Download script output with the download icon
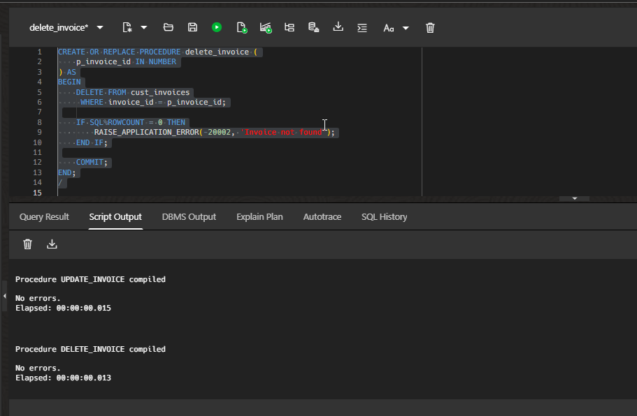The image size is (637, 416). click(x=52, y=244)
